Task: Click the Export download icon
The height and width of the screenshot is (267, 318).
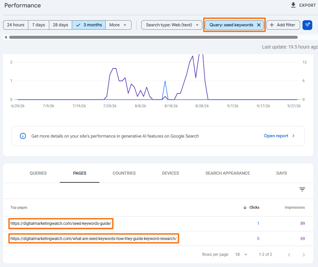Action: tap(293, 5)
